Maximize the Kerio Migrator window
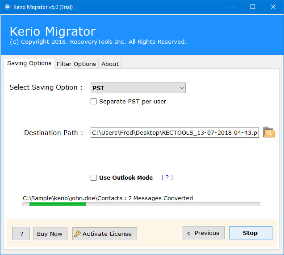The height and width of the screenshot is (255, 284). point(253,7)
